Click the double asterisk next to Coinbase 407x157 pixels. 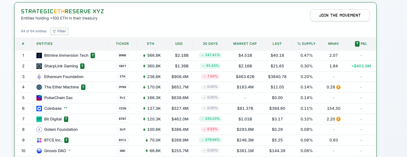(x=65, y=108)
